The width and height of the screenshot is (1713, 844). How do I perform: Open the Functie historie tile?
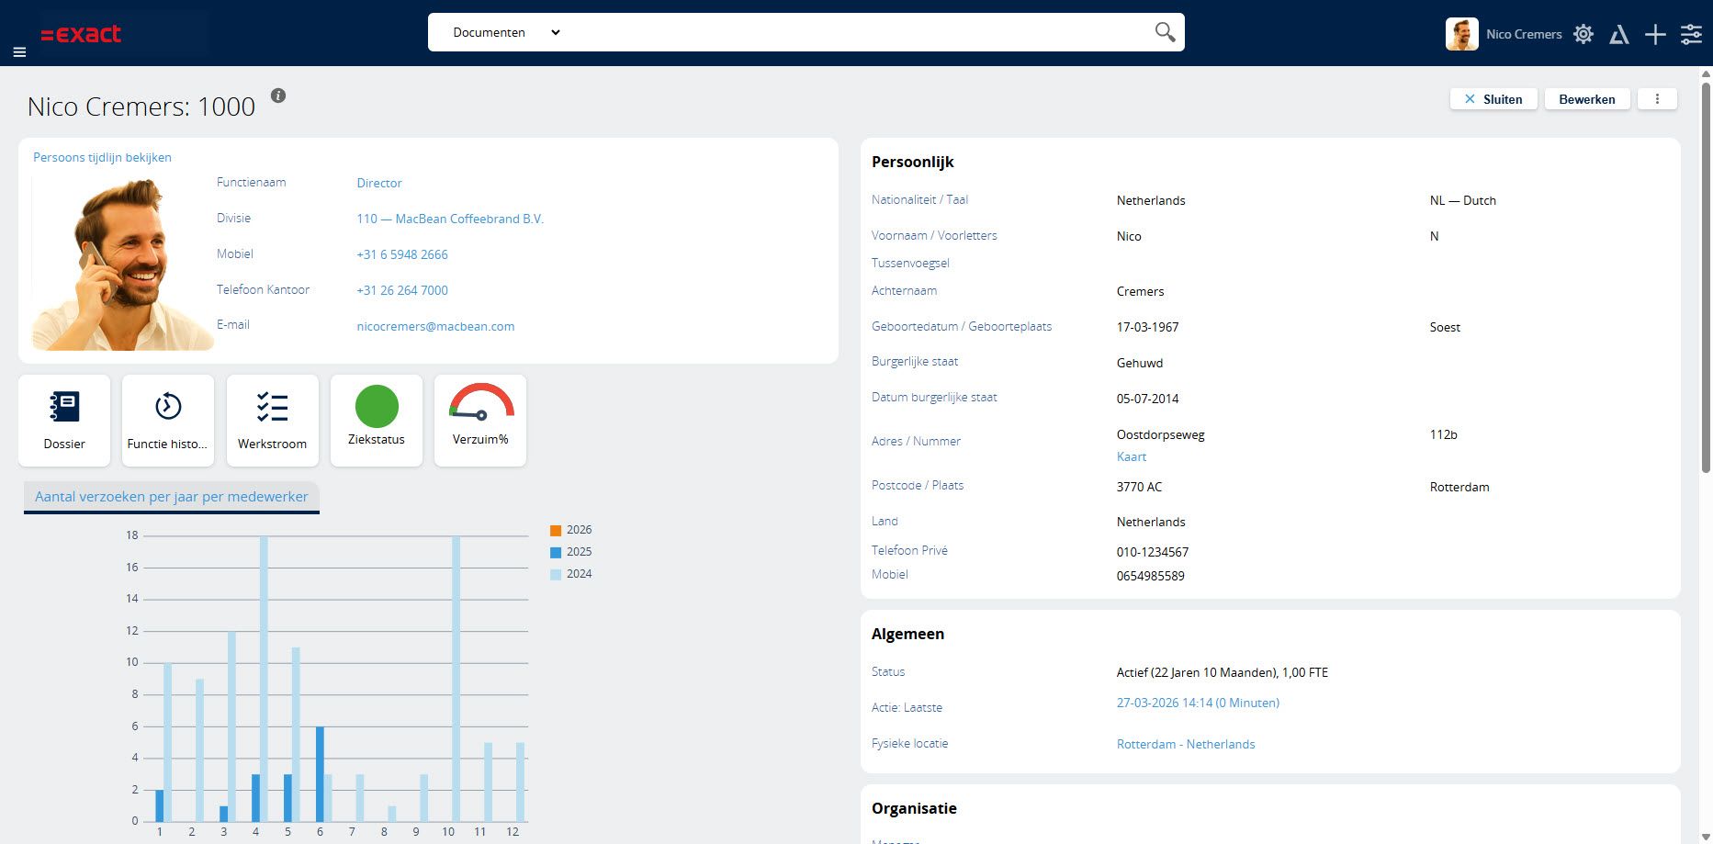pos(168,421)
